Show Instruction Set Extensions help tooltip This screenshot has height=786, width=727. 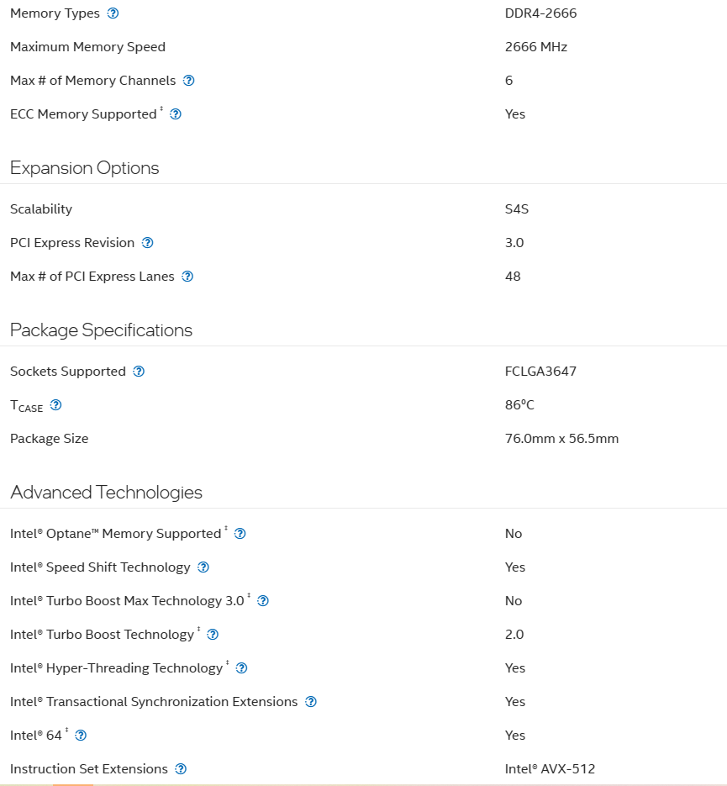181,769
